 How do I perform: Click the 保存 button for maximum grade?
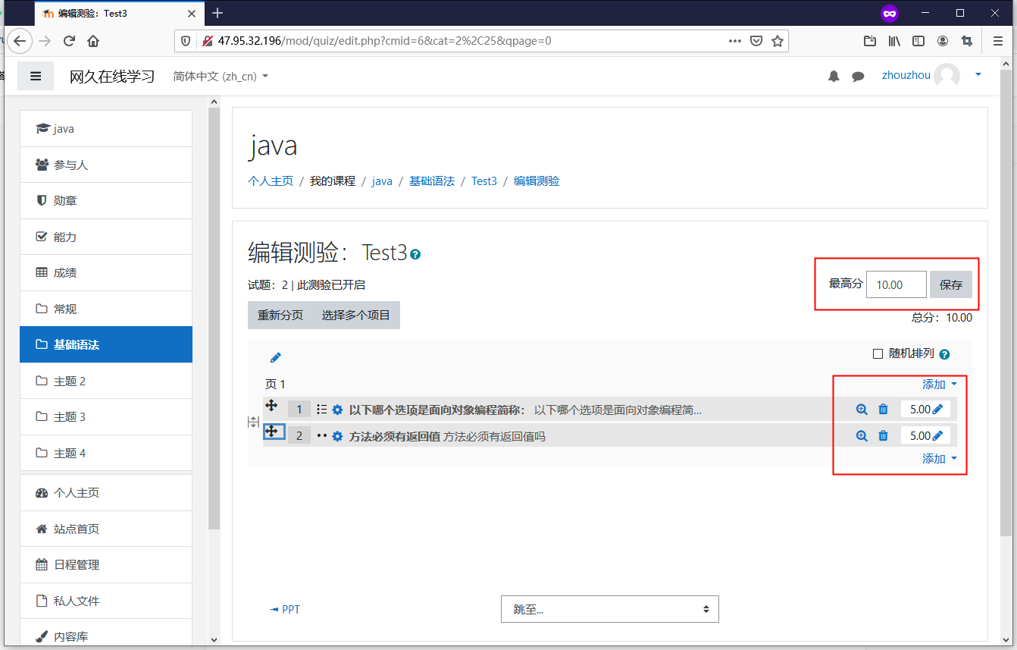pos(951,284)
